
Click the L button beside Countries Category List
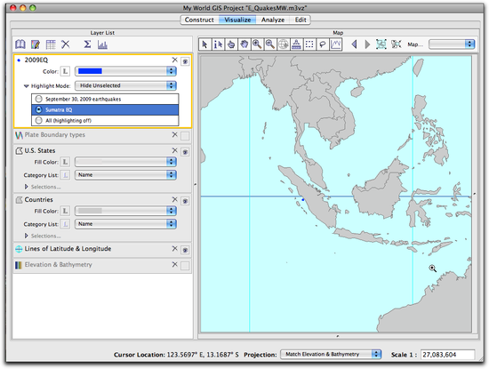pyautogui.click(x=65, y=224)
